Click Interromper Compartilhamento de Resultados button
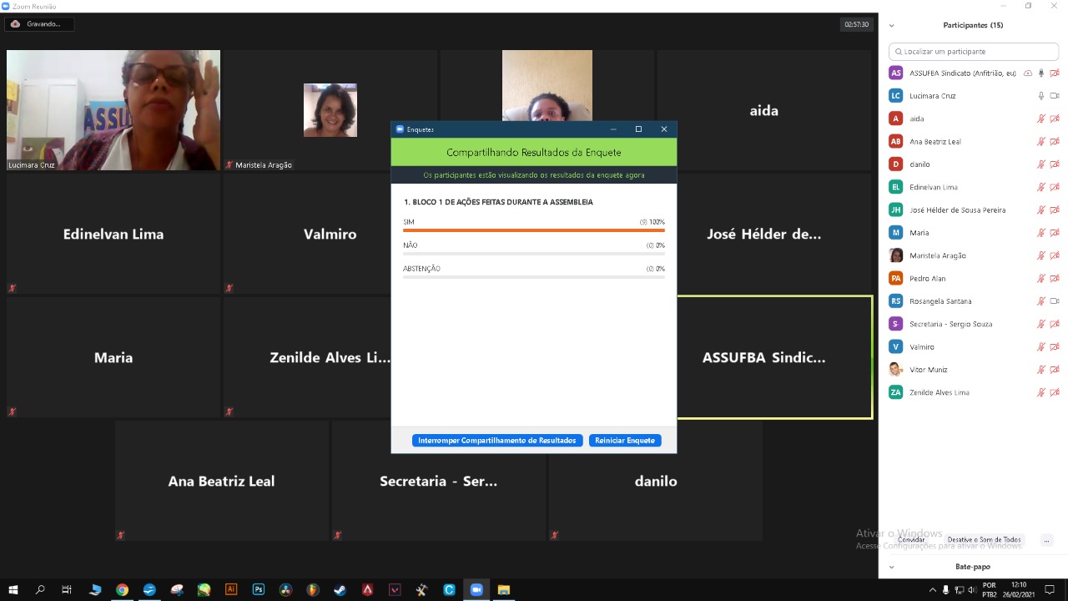The height and width of the screenshot is (601, 1068). (496, 441)
